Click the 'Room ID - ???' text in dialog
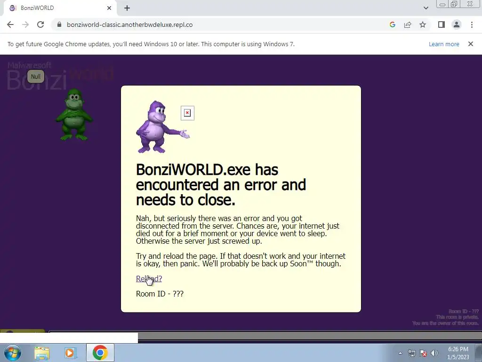 [x=160, y=294]
